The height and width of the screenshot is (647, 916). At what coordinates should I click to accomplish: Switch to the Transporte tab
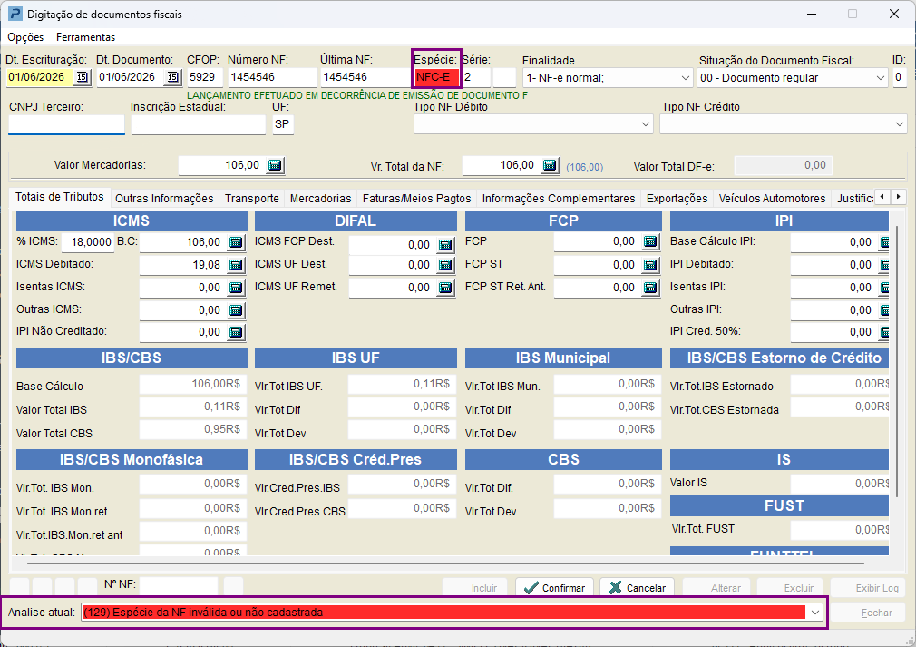252,199
